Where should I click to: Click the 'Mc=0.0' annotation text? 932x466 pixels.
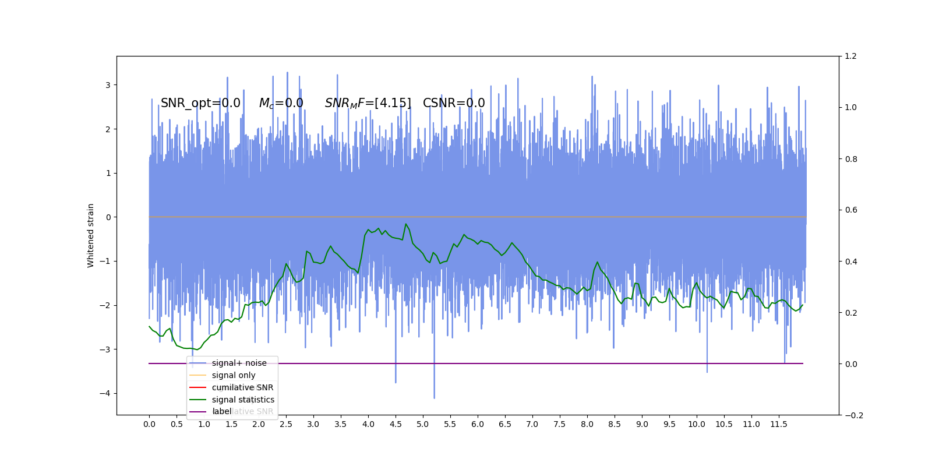(x=281, y=103)
